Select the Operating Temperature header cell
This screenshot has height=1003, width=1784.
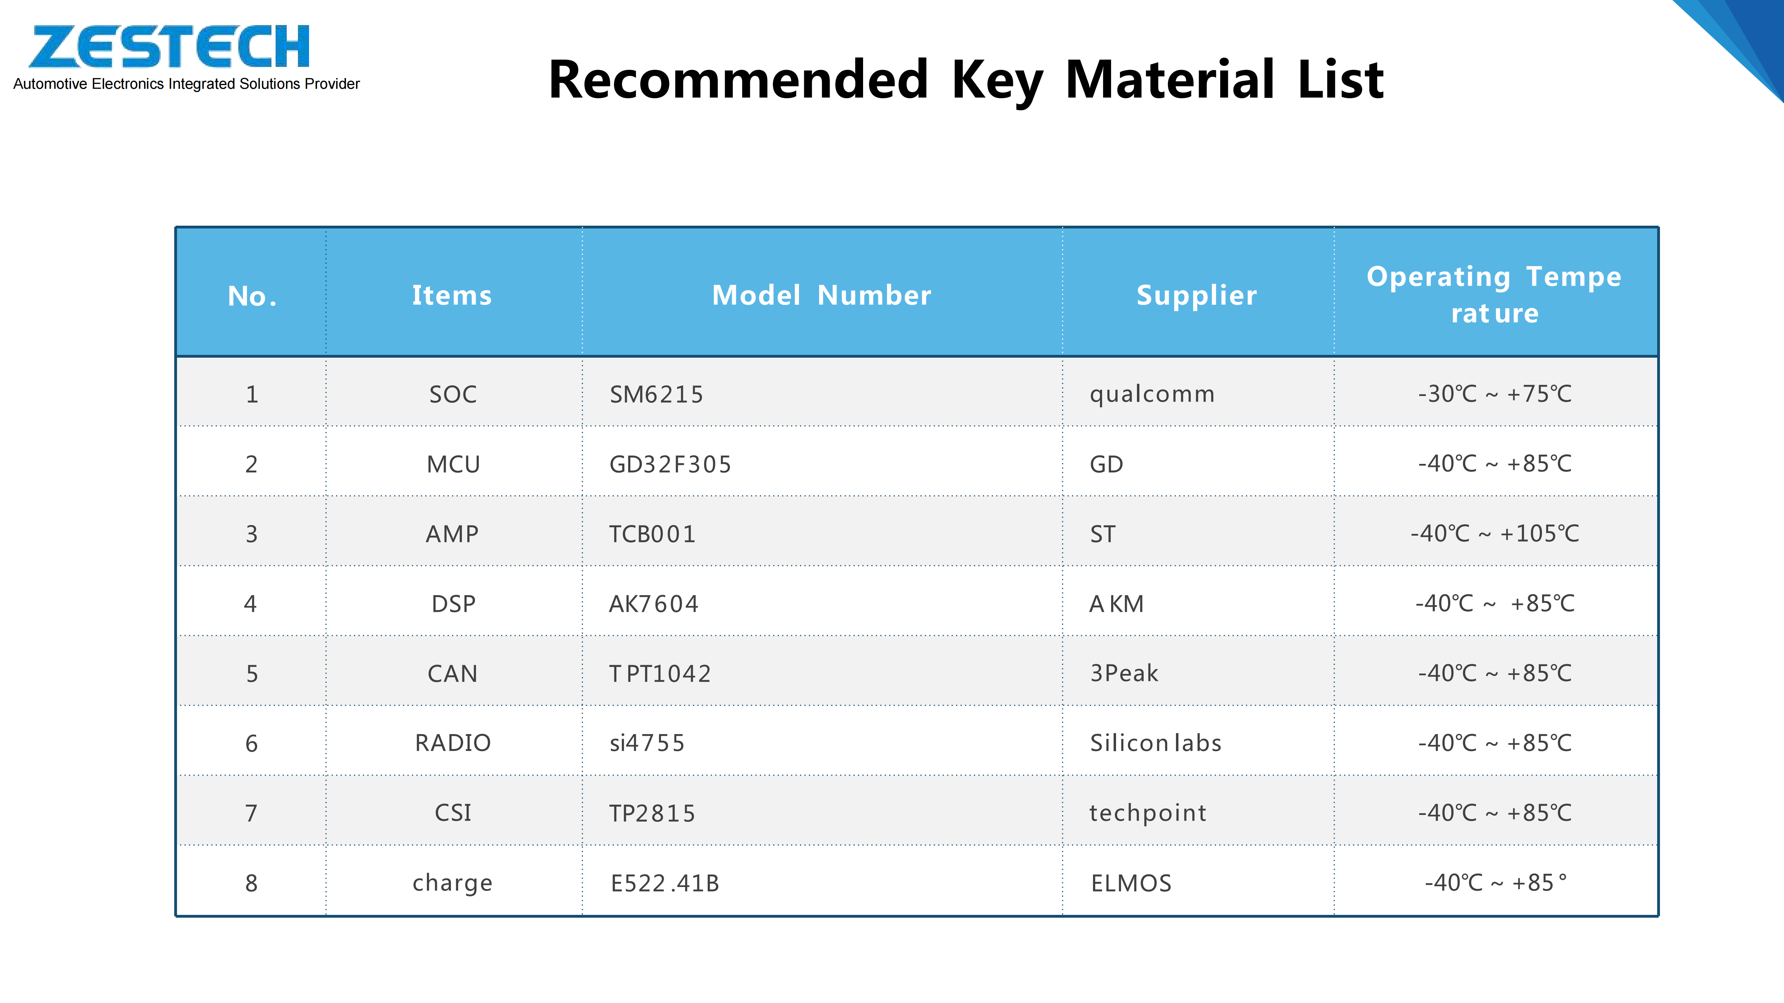point(1494,295)
